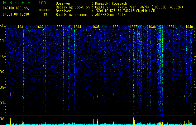Screen dimensions: 196x125
Task: Click the 0.6 kHz axis label
Action: click(x=2, y=119)
